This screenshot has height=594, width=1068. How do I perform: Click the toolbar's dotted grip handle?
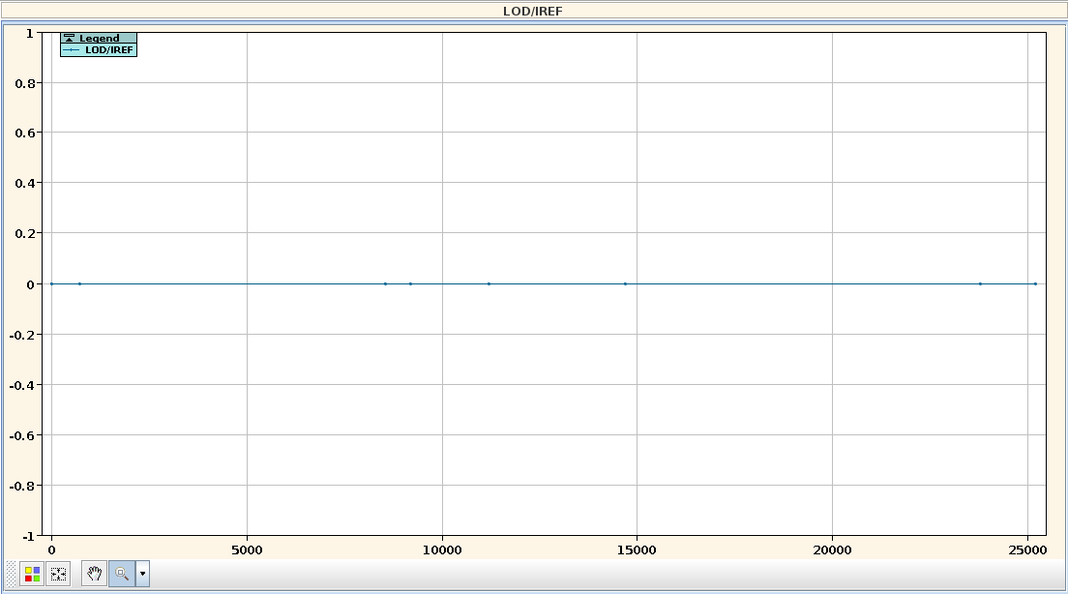tap(11, 574)
